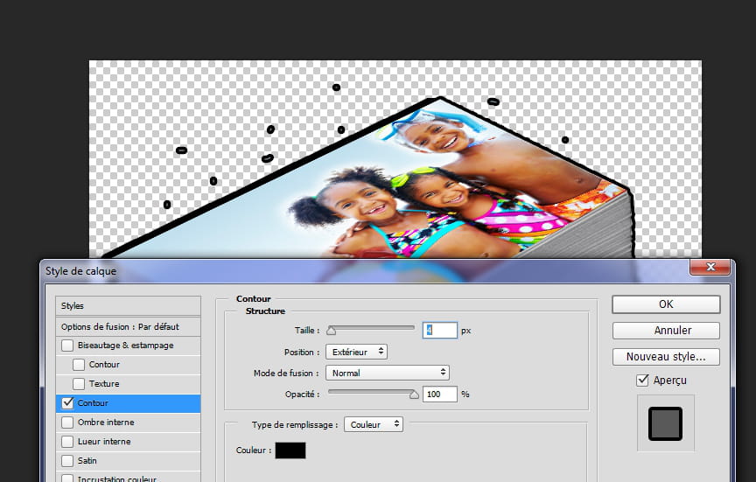Click the Style de calque title bar text
This screenshot has width=756, height=482.
81,271
